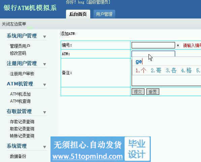Open 管理员用户 in the sidebar

20,46
